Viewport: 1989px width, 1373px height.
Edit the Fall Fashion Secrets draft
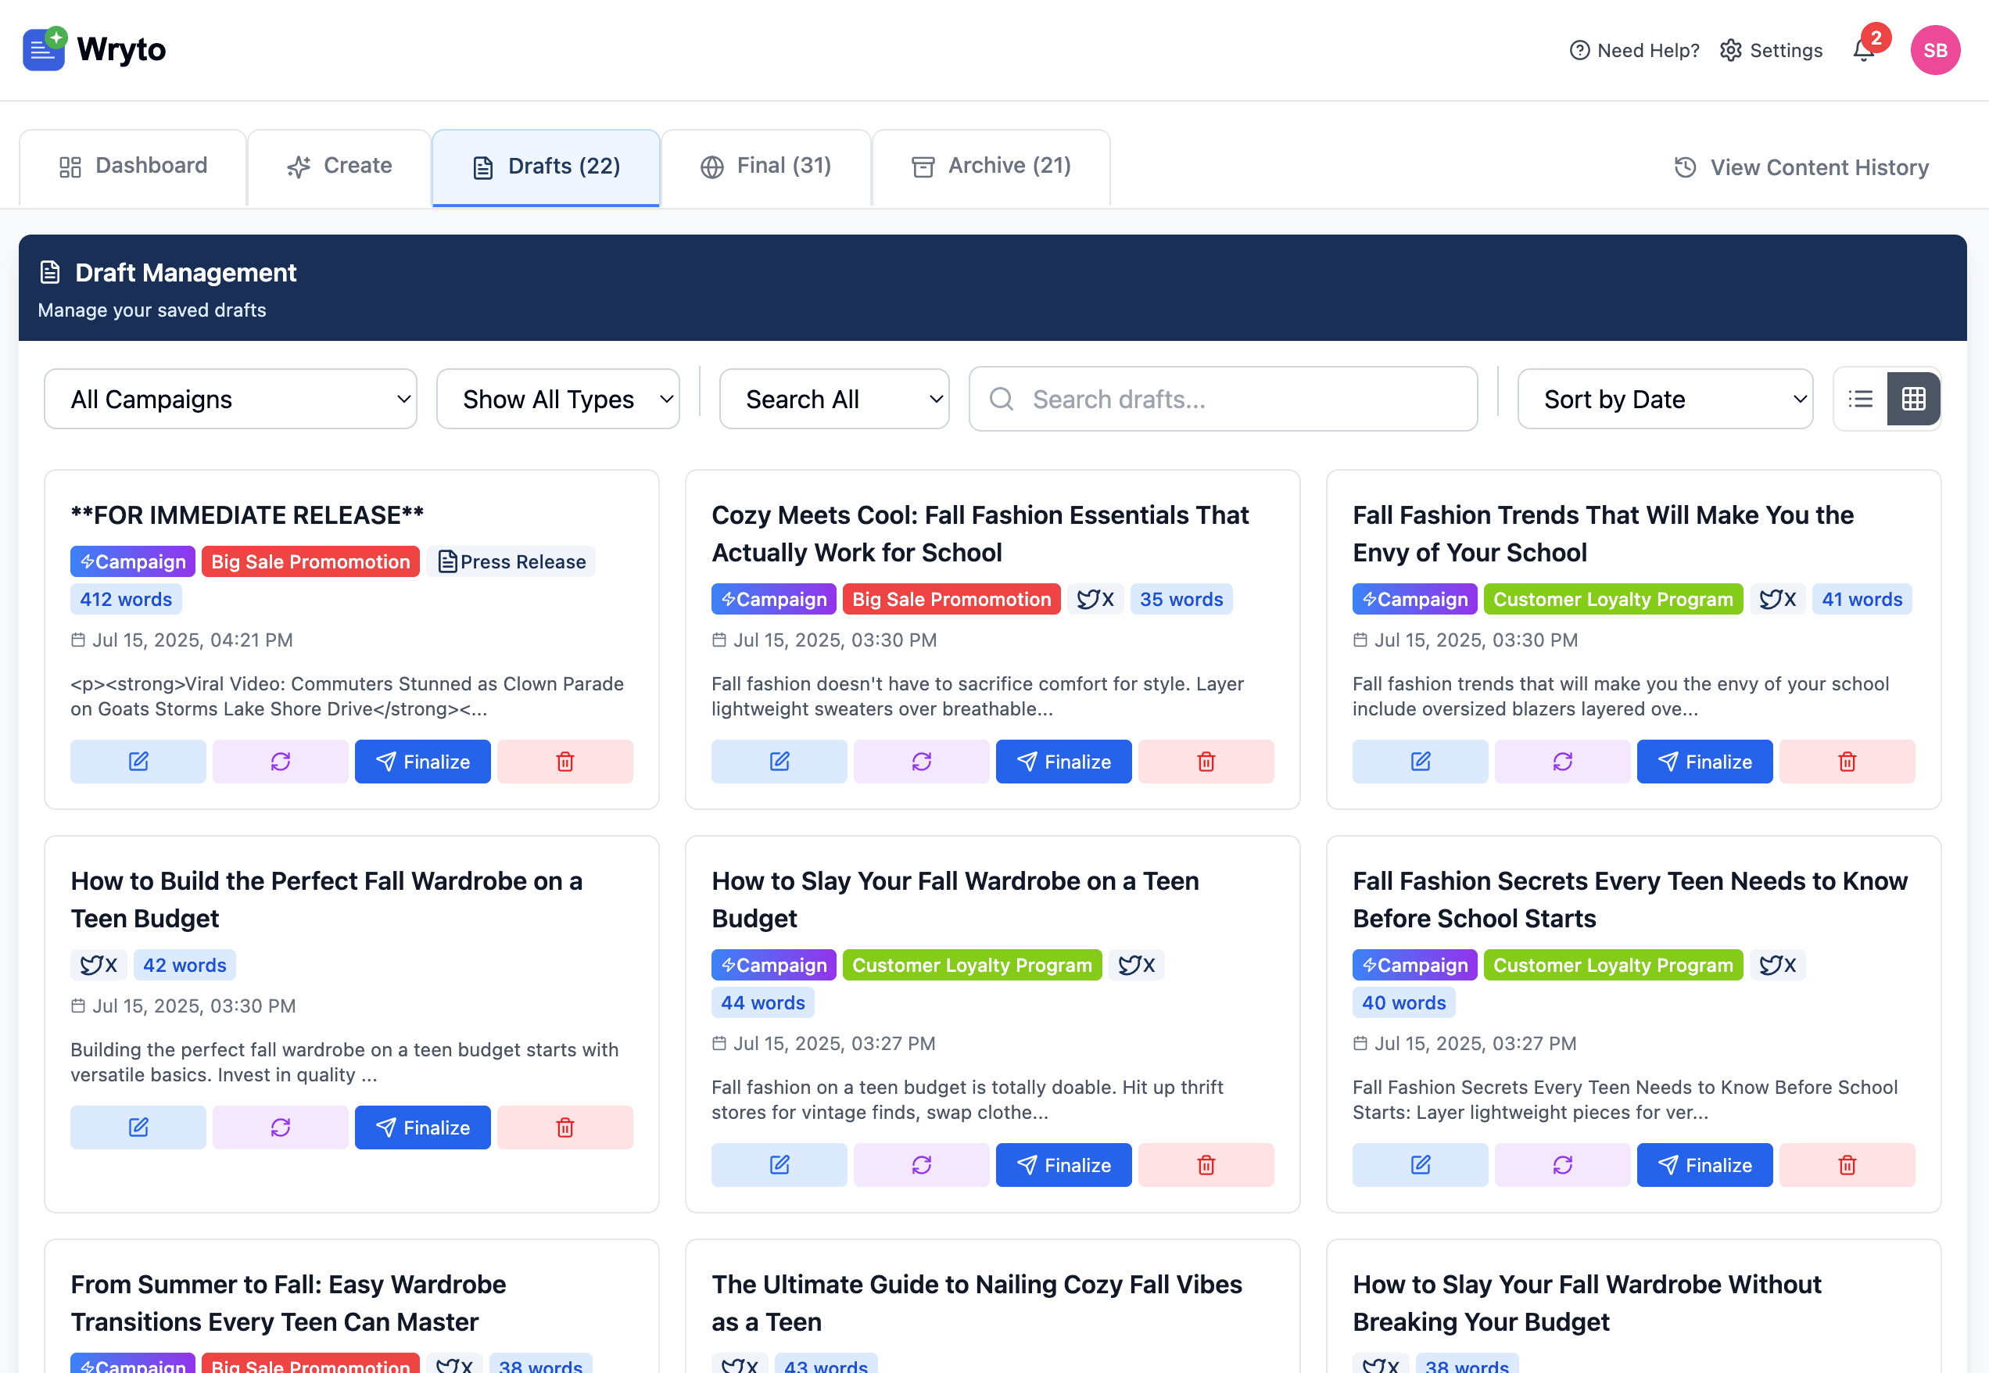click(x=1420, y=1165)
